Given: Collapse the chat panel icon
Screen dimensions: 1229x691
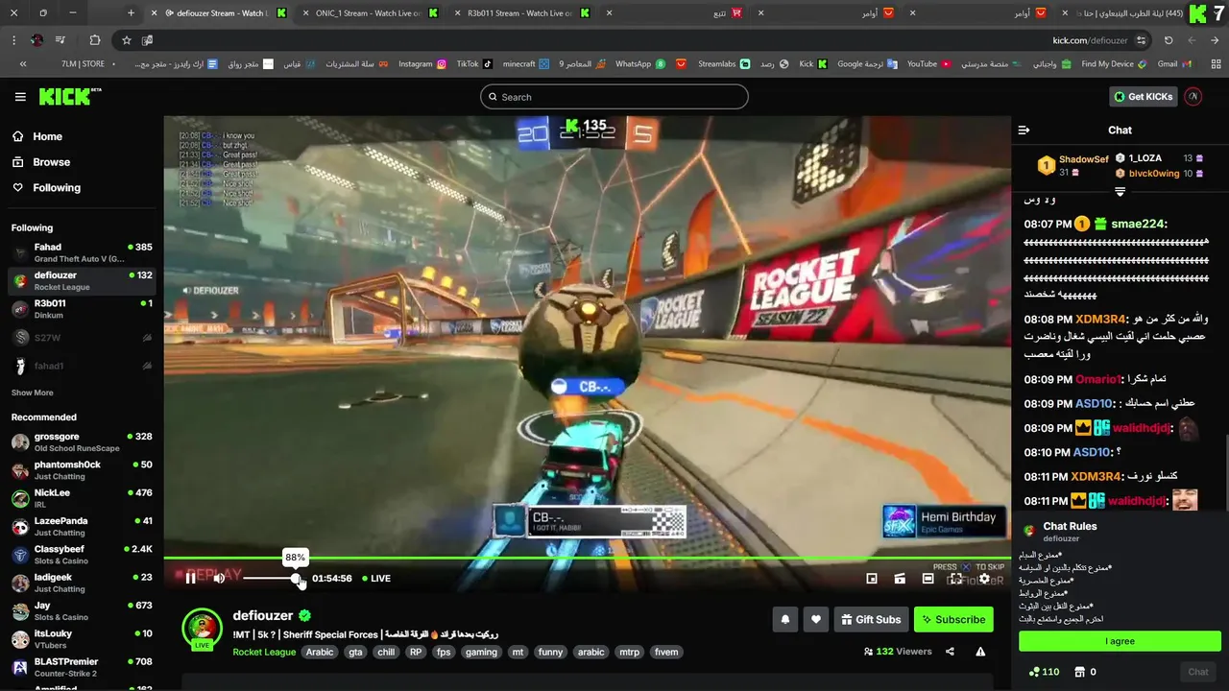Looking at the screenshot, I should coord(1024,130).
